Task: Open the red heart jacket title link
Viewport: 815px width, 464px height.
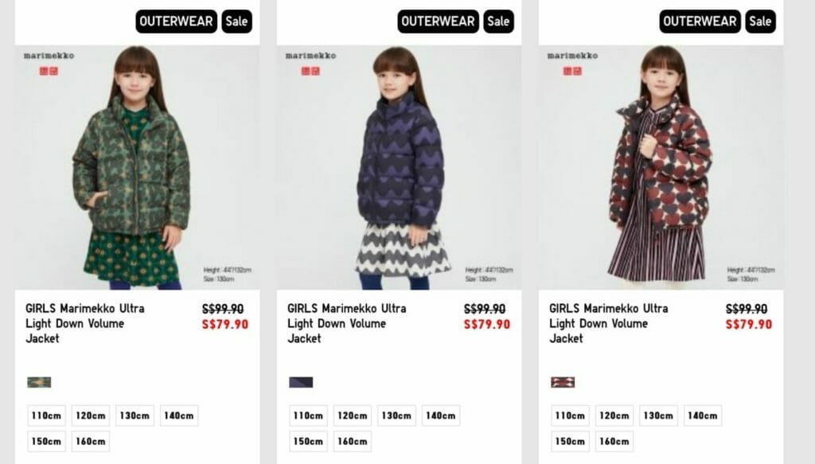Action: click(609, 323)
